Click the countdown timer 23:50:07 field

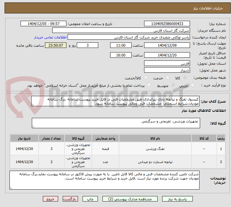56,45
